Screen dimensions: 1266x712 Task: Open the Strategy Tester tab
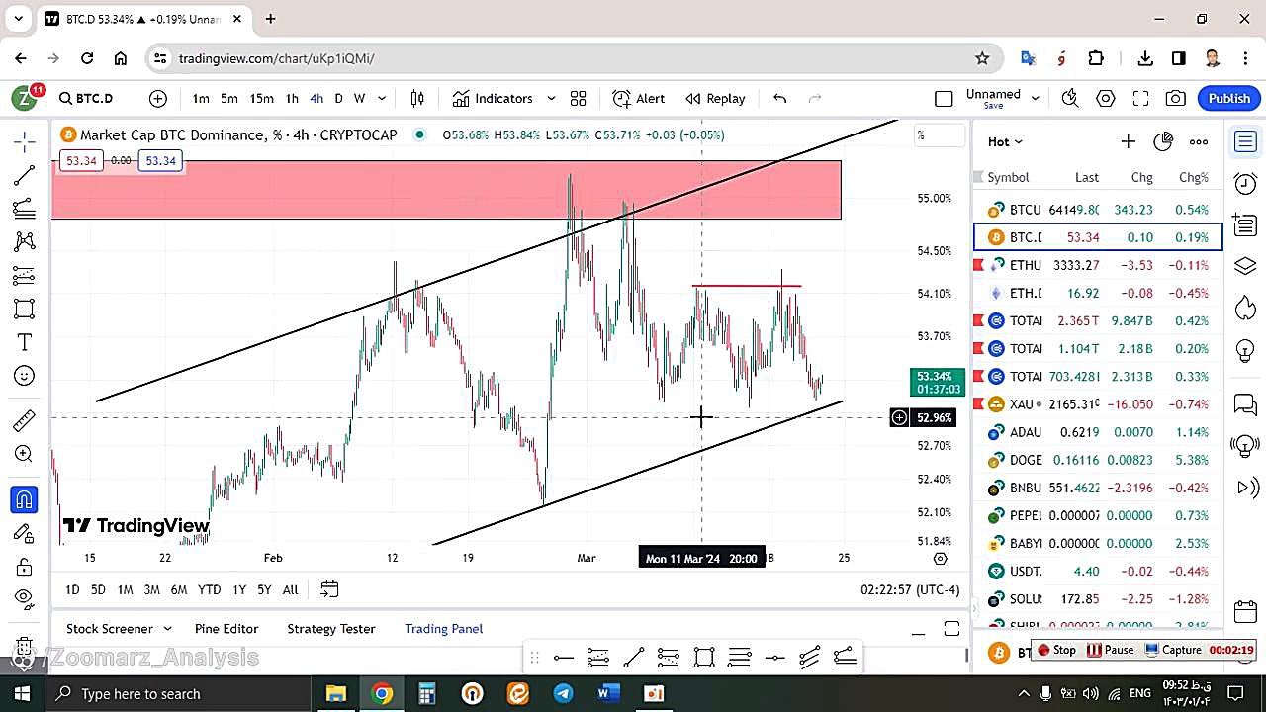pos(331,629)
